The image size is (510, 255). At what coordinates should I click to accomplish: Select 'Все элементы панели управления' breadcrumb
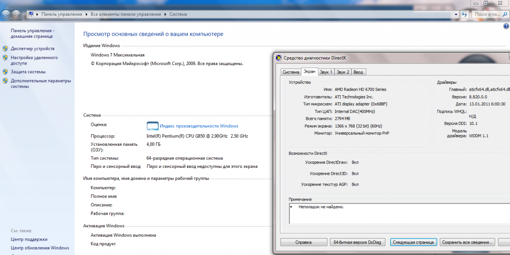point(126,14)
